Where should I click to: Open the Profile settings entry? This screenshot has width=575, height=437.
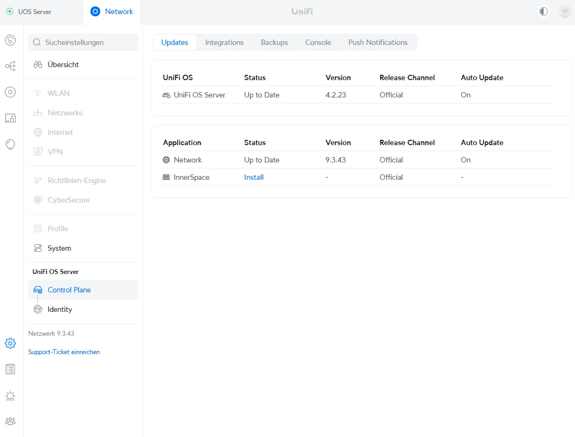pyautogui.click(x=83, y=229)
